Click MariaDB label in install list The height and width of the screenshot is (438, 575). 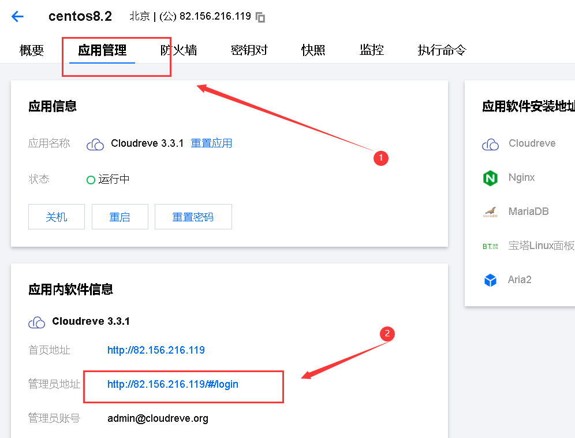click(x=528, y=211)
